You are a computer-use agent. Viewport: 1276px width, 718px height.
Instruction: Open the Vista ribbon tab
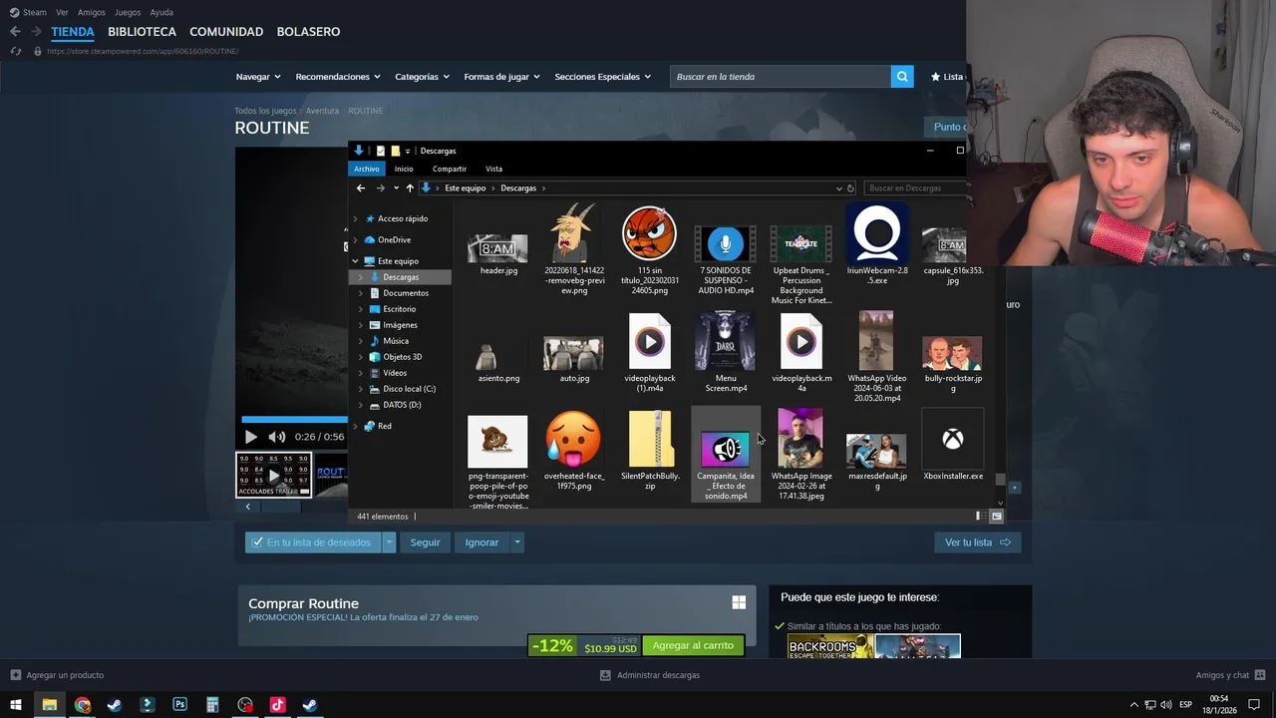493,169
